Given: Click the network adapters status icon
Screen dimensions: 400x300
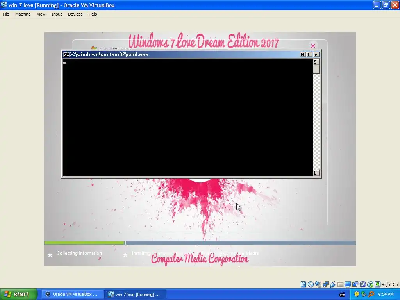Looking at the screenshot, I should [x=325, y=284].
